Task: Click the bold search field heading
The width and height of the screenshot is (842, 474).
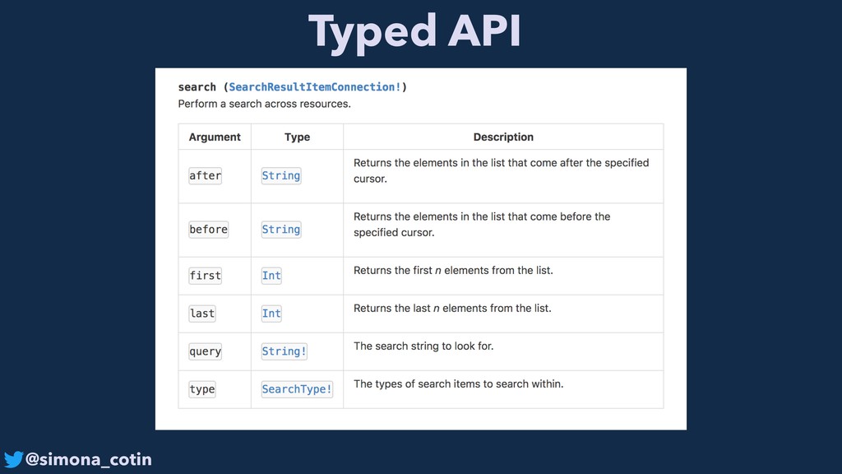Action: [x=197, y=87]
